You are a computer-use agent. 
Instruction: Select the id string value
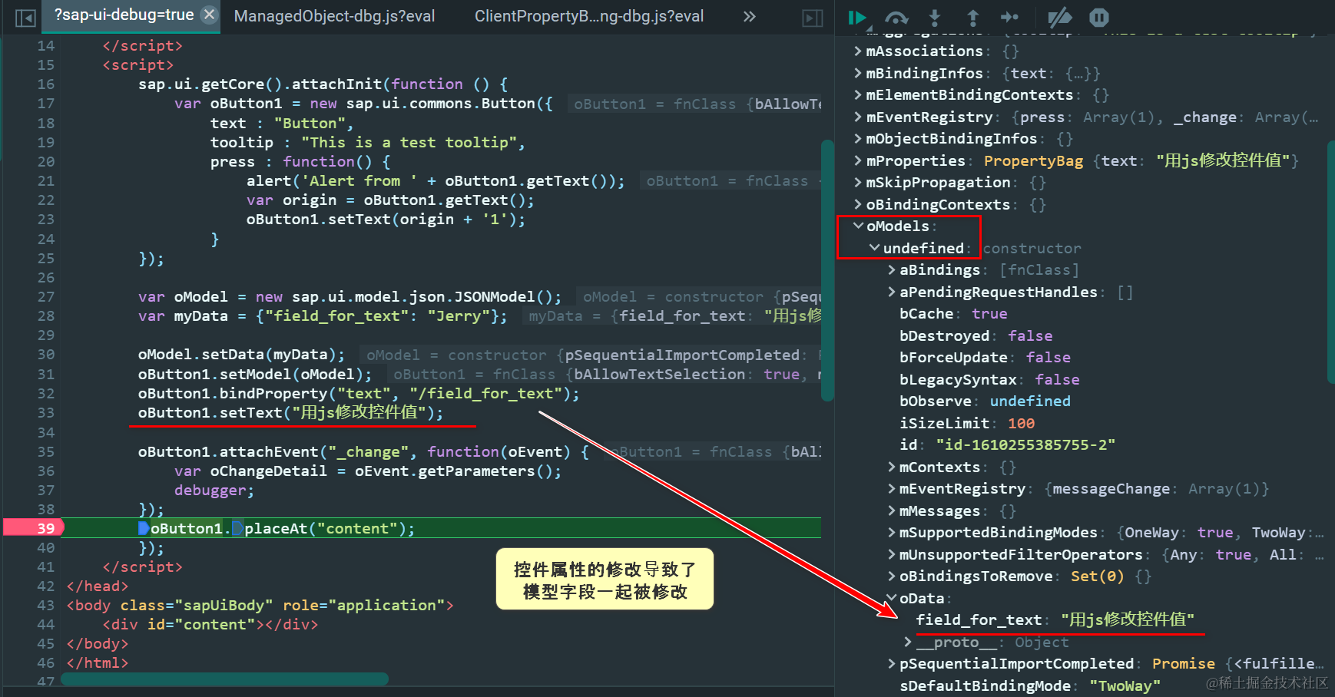click(x=1025, y=445)
